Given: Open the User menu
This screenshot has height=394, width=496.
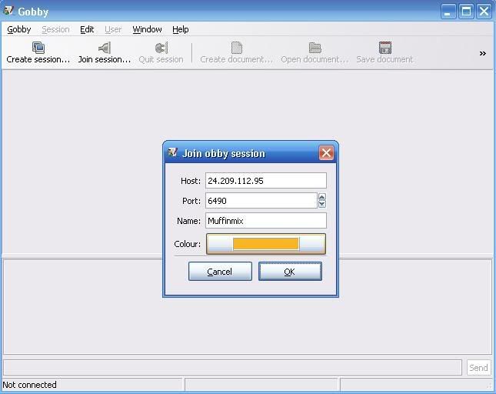Looking at the screenshot, I should click(113, 29).
